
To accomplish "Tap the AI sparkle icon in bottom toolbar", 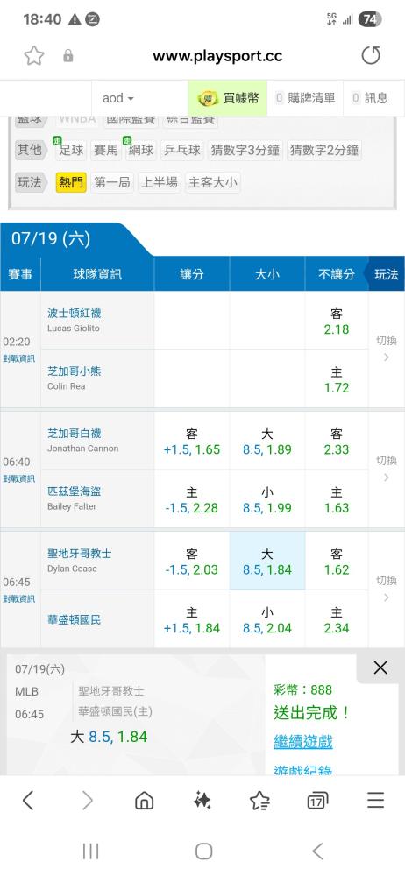I will [202, 801].
